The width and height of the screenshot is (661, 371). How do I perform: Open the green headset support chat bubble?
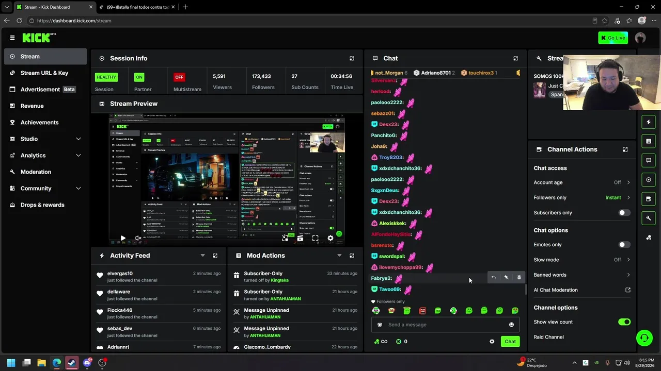click(644, 338)
